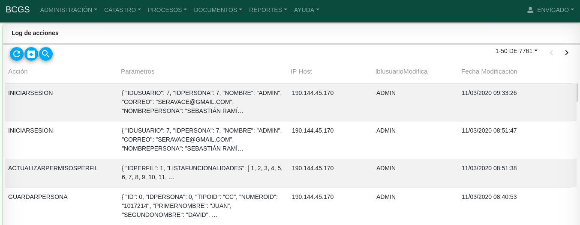
Task: Open the search magnifier icon button
Action: (46, 54)
